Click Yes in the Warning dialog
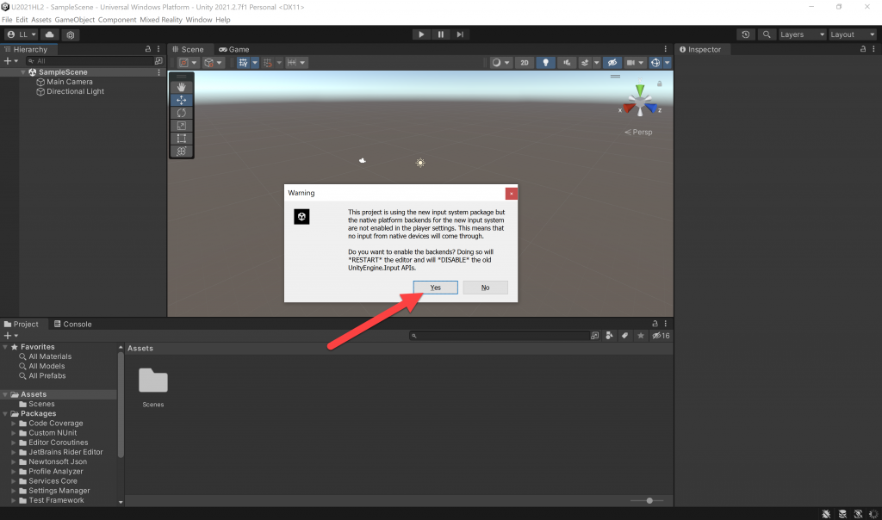Image resolution: width=882 pixels, height=520 pixels. click(435, 288)
